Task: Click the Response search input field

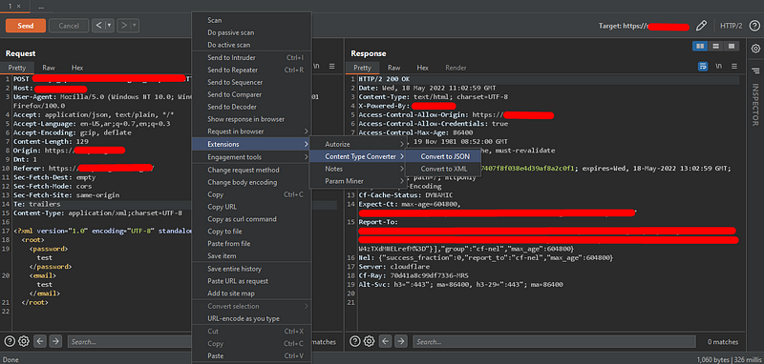Action: point(554,342)
